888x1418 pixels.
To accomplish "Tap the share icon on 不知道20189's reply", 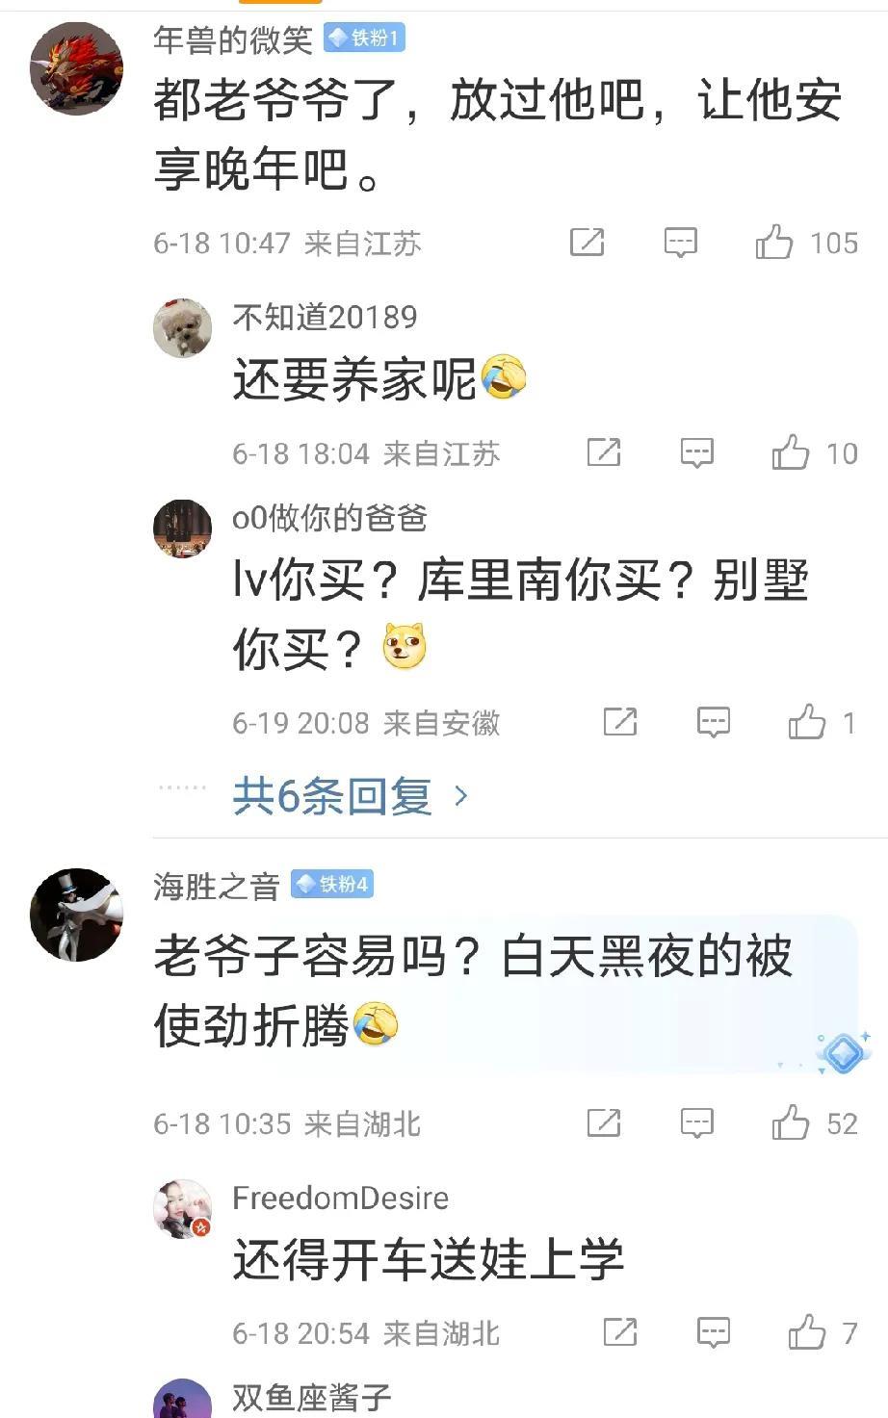I will coord(604,451).
